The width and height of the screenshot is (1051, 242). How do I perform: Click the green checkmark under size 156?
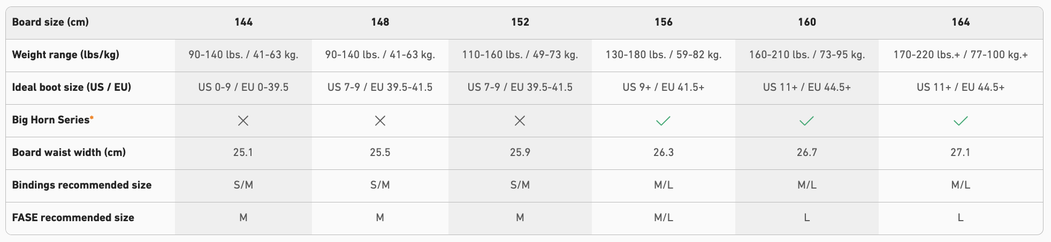click(x=663, y=121)
